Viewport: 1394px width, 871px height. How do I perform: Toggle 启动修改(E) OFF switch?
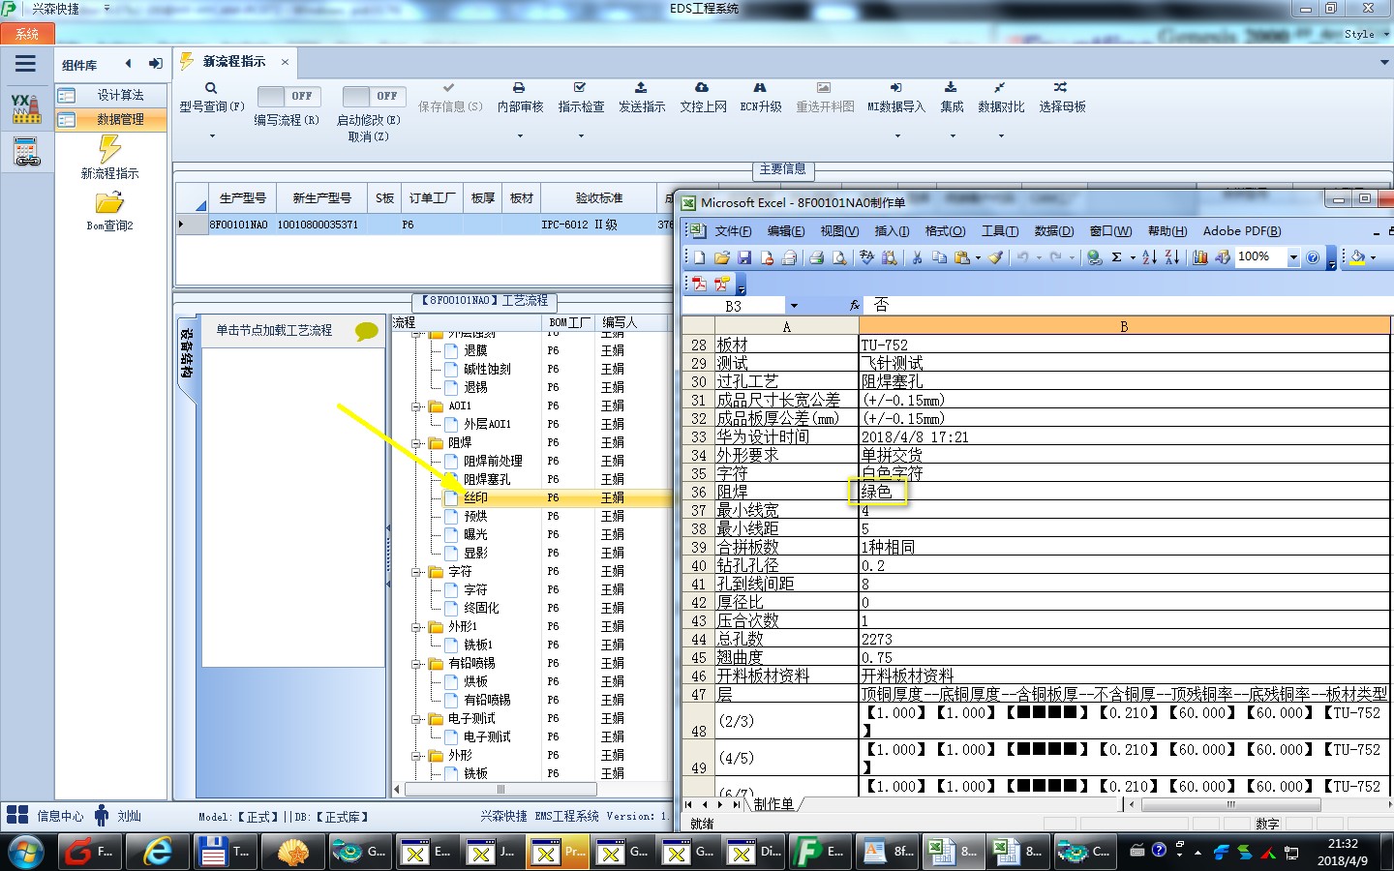pyautogui.click(x=373, y=96)
